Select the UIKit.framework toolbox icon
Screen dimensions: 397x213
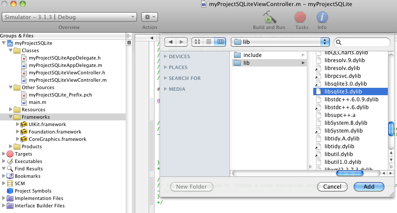tap(24, 124)
